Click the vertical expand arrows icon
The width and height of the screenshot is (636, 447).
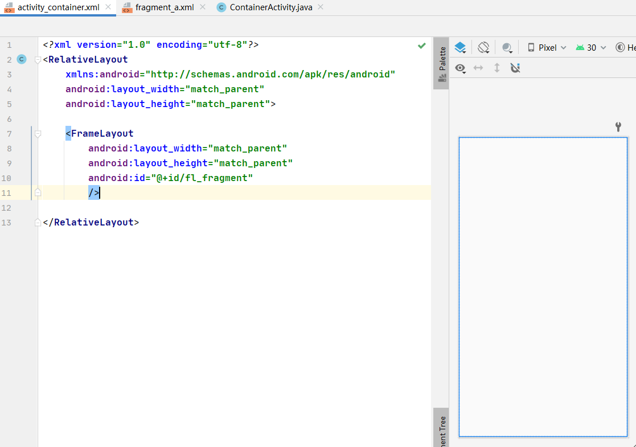click(x=497, y=68)
